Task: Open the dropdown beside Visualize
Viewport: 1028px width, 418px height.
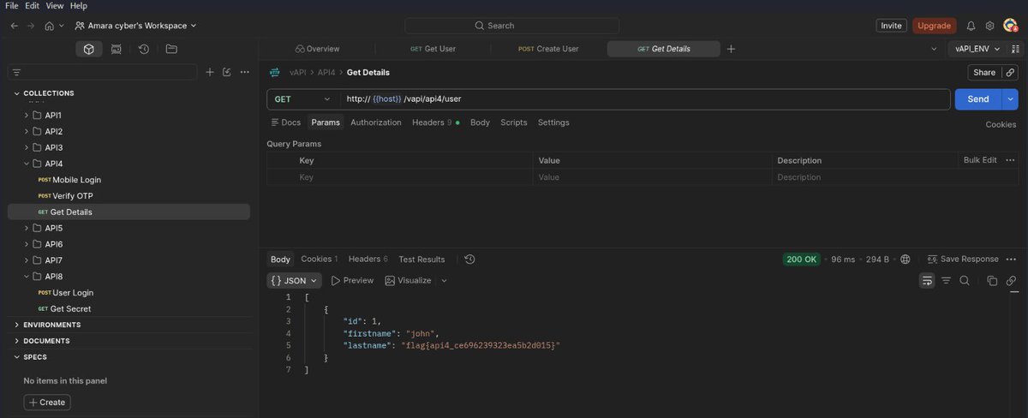Action: pos(444,280)
